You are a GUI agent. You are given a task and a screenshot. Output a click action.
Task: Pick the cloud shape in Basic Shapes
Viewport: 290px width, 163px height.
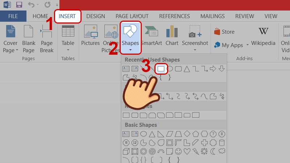coord(222,151)
